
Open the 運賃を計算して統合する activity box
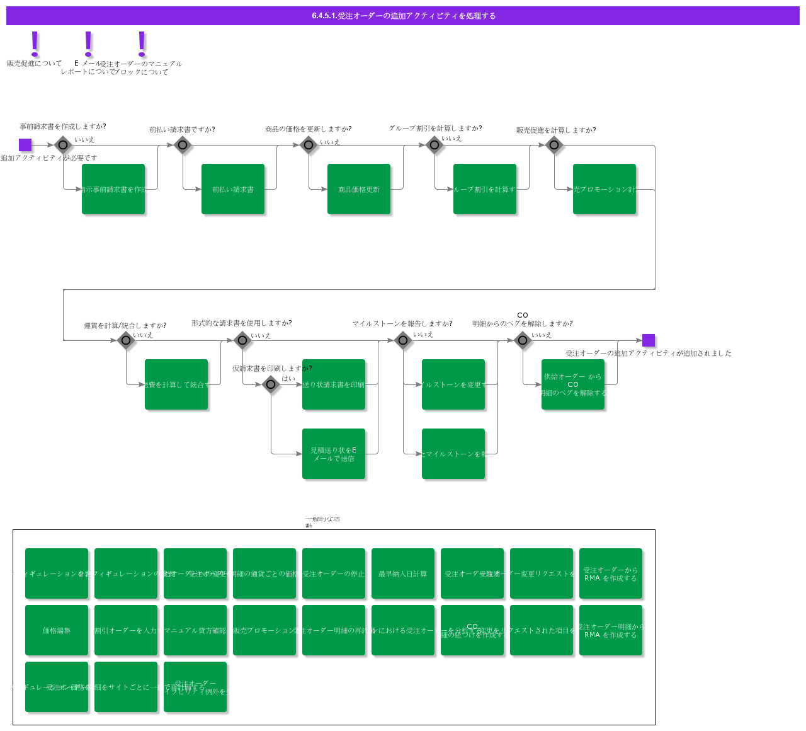coord(176,384)
